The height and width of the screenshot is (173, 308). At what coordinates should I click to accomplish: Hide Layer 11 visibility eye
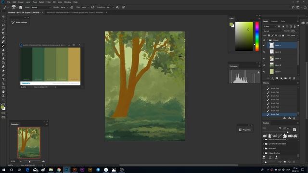click(264, 59)
